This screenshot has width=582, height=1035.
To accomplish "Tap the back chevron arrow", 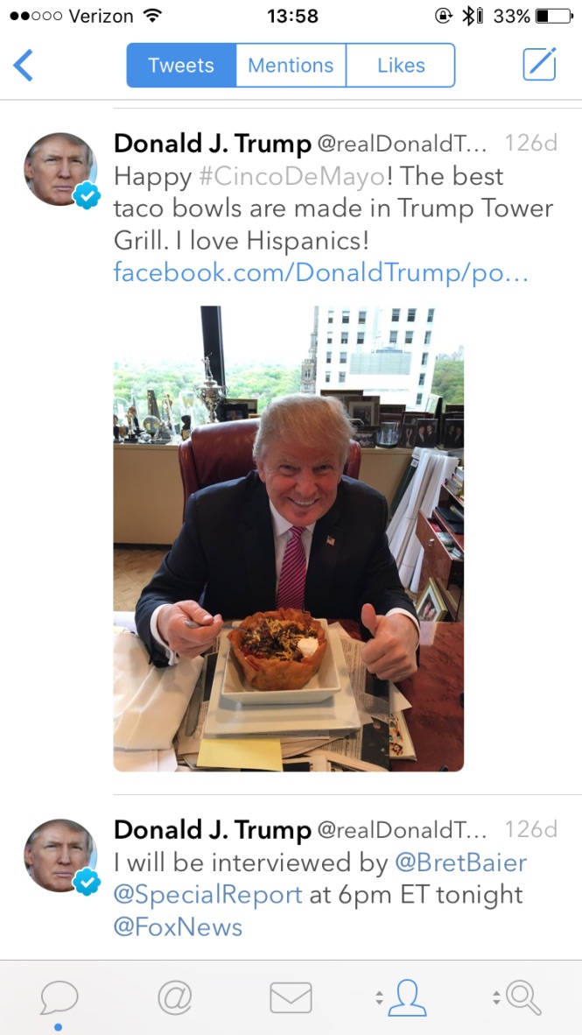I will click(23, 66).
